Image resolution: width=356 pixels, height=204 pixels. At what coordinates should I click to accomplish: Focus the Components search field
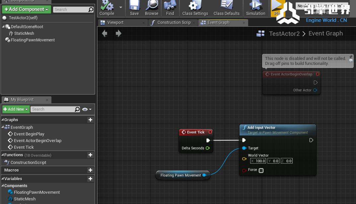click(73, 10)
